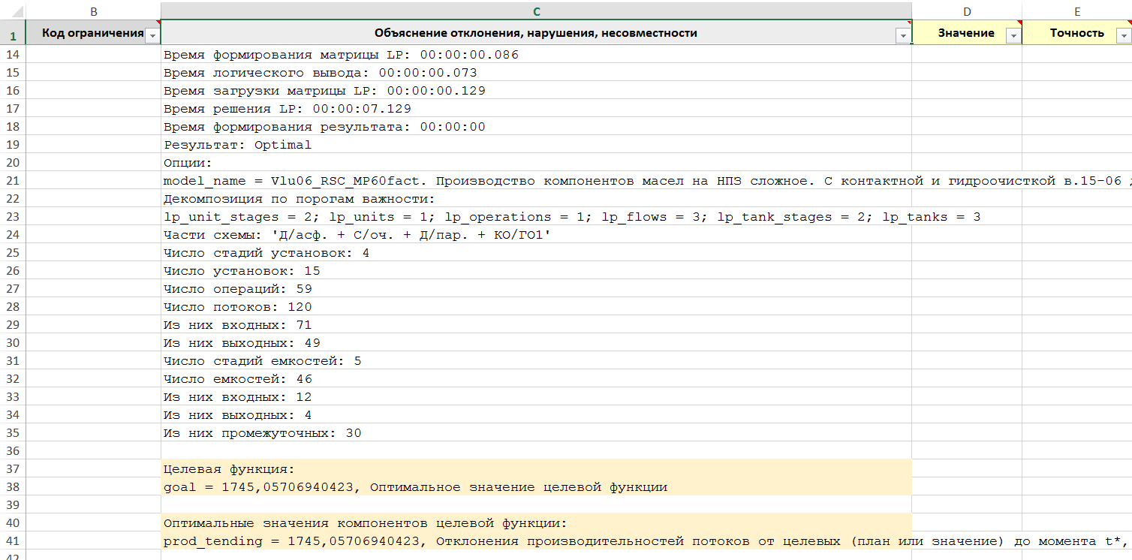
Task: Select the row 38 header
Action: point(13,487)
